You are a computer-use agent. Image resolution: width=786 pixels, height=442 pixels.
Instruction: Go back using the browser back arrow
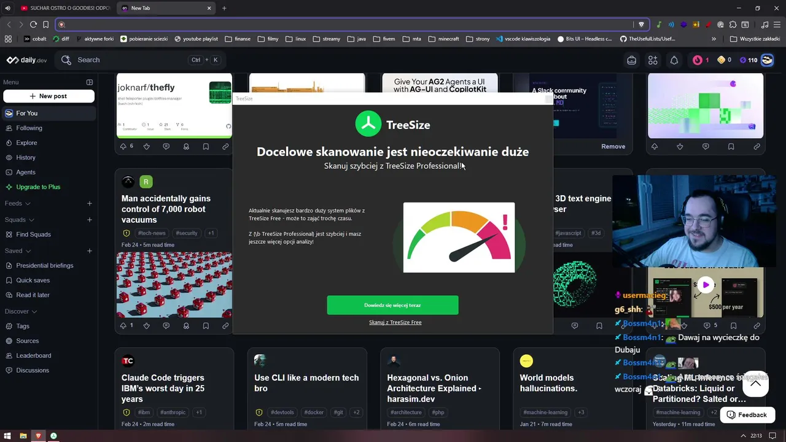click(x=9, y=25)
